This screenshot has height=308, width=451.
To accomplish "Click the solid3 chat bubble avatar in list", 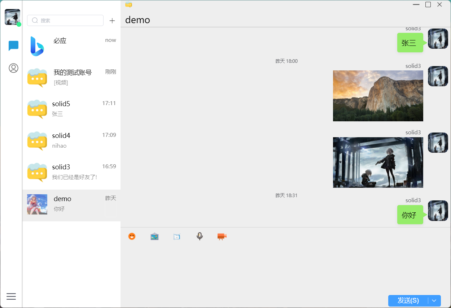I will [x=37, y=172].
